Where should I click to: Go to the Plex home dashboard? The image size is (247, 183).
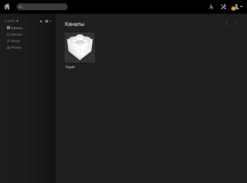(7, 7)
